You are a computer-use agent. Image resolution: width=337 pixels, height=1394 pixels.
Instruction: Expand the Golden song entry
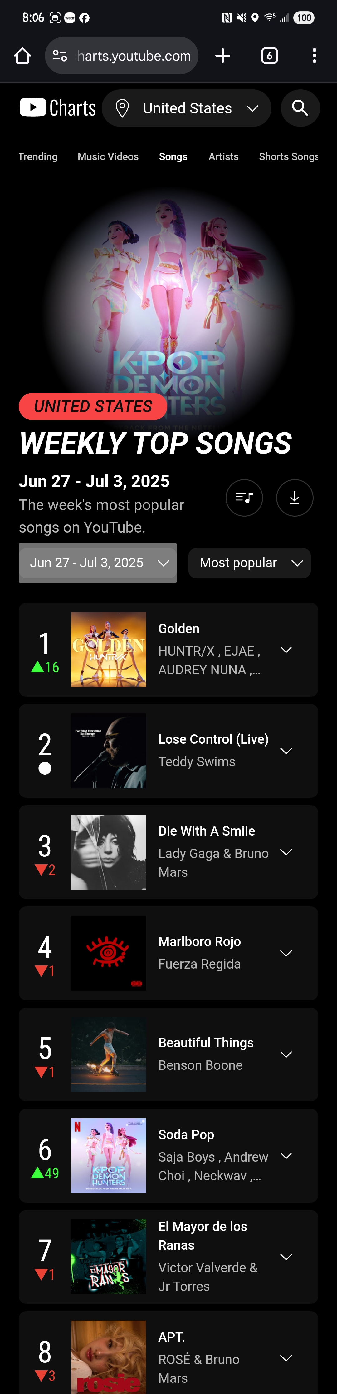click(286, 649)
